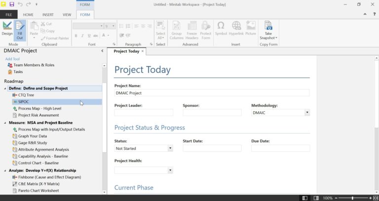Select Fill Out mode
The width and height of the screenshot is (379, 201).
click(20, 31)
